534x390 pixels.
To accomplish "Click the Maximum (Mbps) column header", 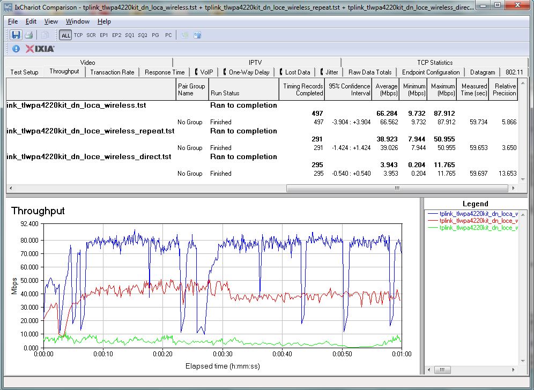I will tap(442, 89).
